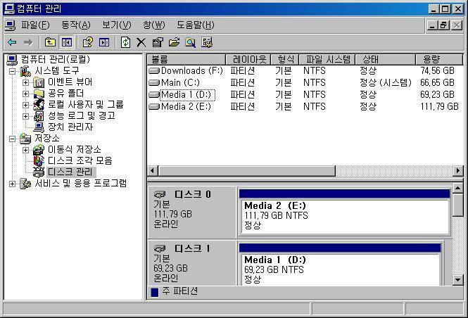Click the 디스크 조각 모음 icon
The width and height of the screenshot is (468, 318).
39,161
